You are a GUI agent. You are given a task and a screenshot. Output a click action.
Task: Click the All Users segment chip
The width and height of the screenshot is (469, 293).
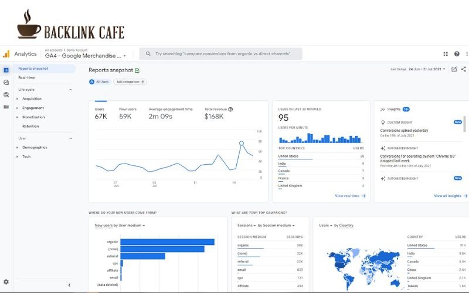(99, 81)
